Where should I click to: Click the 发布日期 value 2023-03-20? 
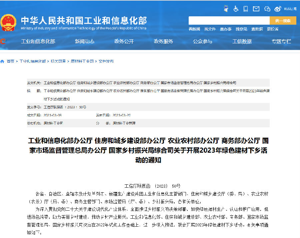tap(122, 115)
